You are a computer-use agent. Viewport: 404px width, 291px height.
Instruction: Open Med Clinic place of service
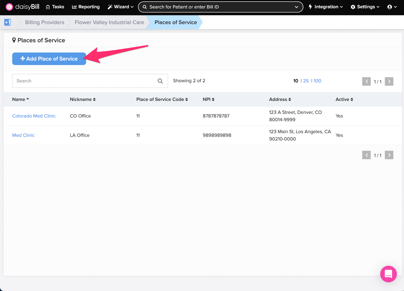tap(23, 135)
